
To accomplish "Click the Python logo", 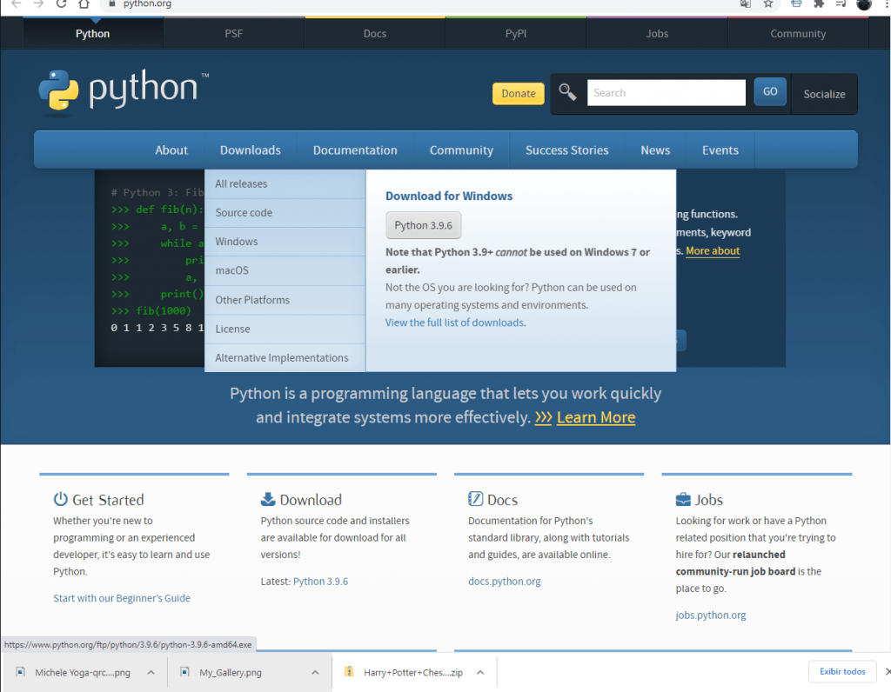I will click(124, 90).
